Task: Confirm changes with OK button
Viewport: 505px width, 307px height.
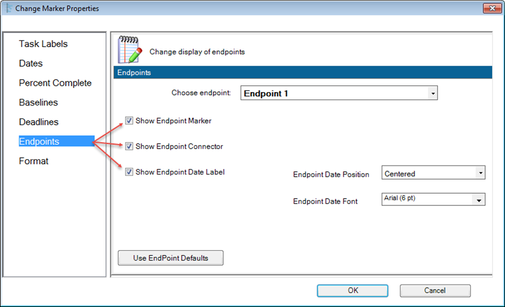Action: coord(352,291)
